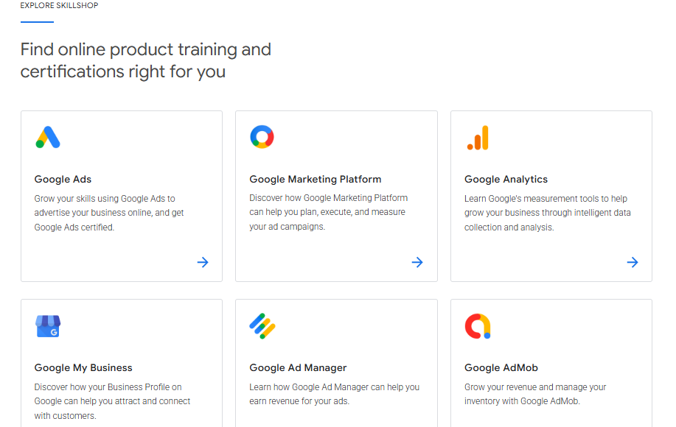Image resolution: width=676 pixels, height=427 pixels.
Task: Open the Google Marketing Platform heading
Action: (x=315, y=179)
